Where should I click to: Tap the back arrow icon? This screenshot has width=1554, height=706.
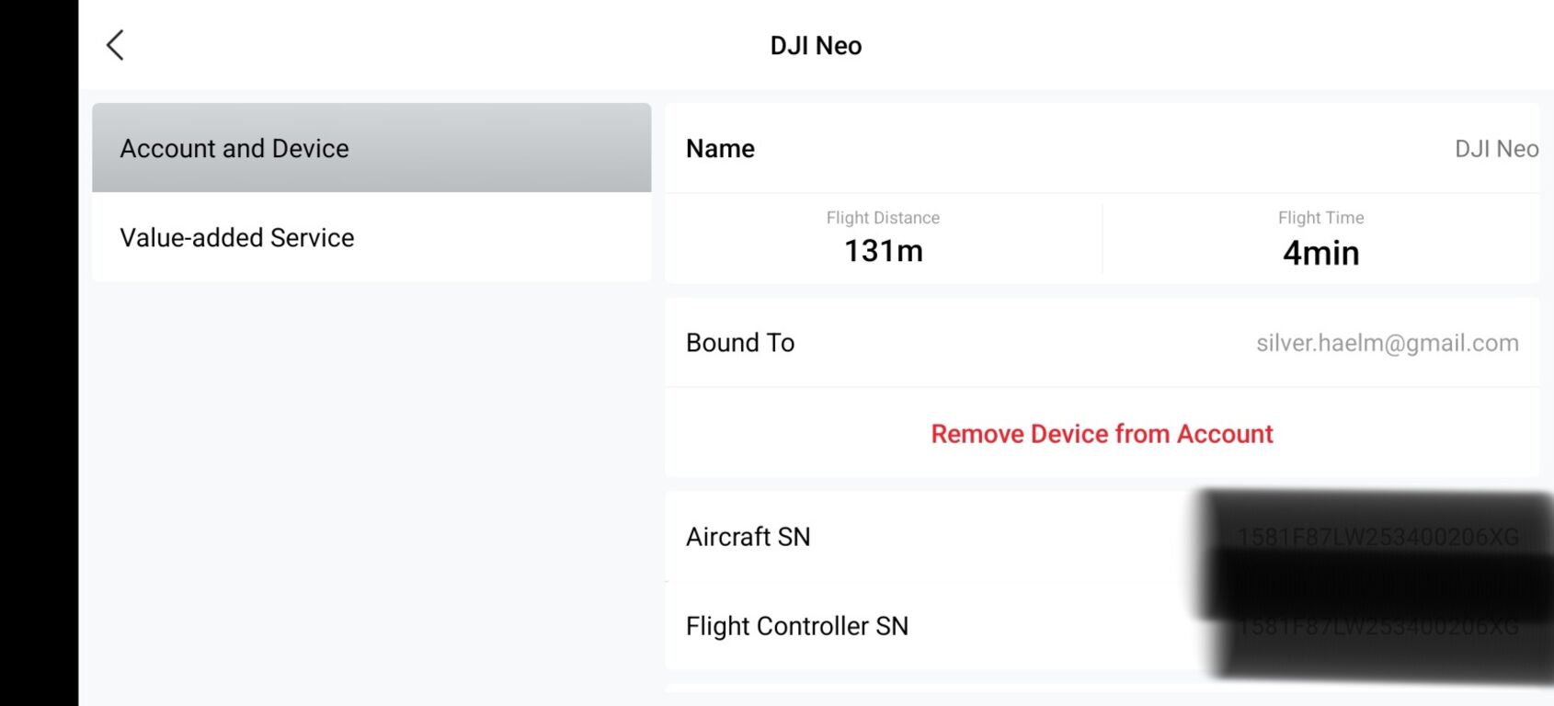click(x=115, y=45)
